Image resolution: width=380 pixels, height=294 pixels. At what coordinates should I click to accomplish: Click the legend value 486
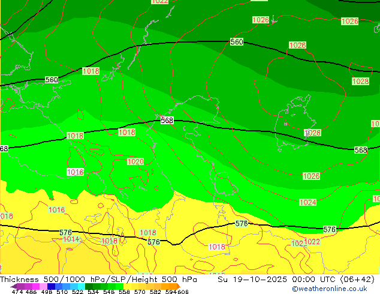(31, 292)
